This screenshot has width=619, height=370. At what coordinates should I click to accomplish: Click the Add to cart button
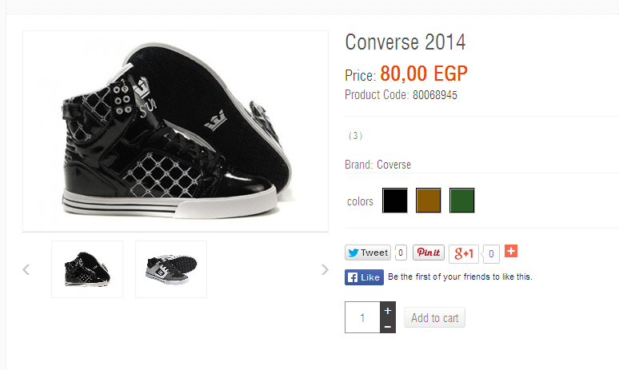[x=434, y=318]
